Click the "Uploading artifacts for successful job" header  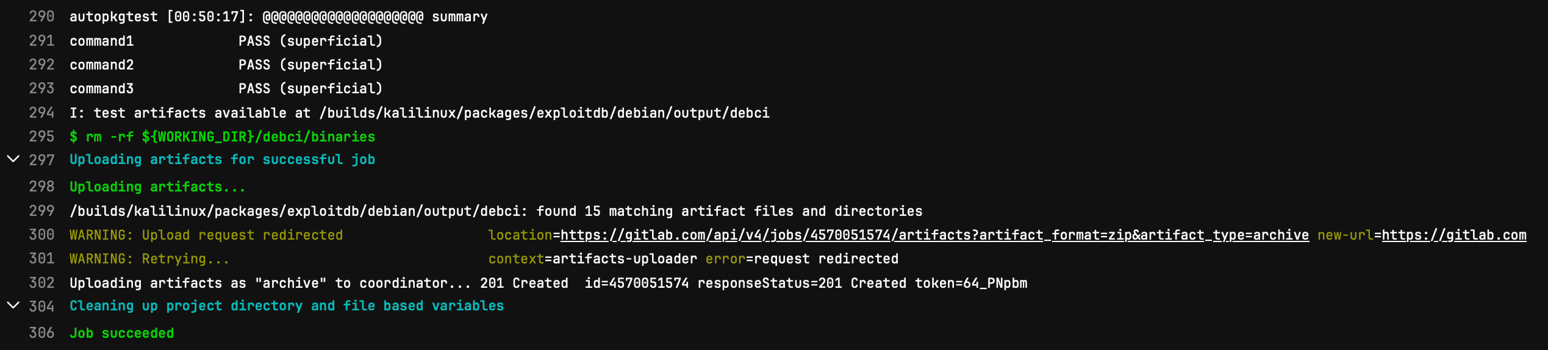222,160
